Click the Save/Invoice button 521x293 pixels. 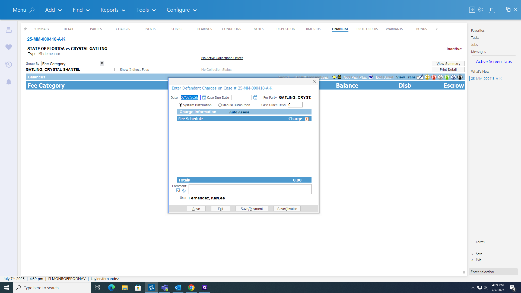click(x=287, y=209)
